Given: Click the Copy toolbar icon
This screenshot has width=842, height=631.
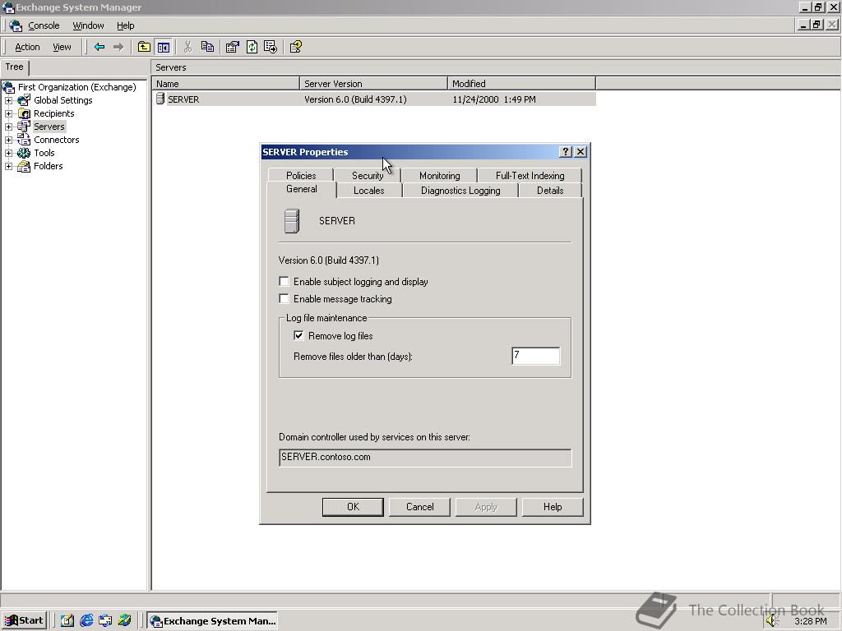Looking at the screenshot, I should [x=207, y=47].
